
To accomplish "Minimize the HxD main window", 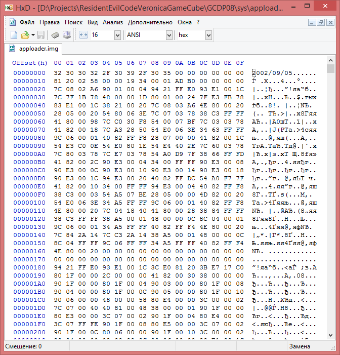I will [x=293, y=7].
